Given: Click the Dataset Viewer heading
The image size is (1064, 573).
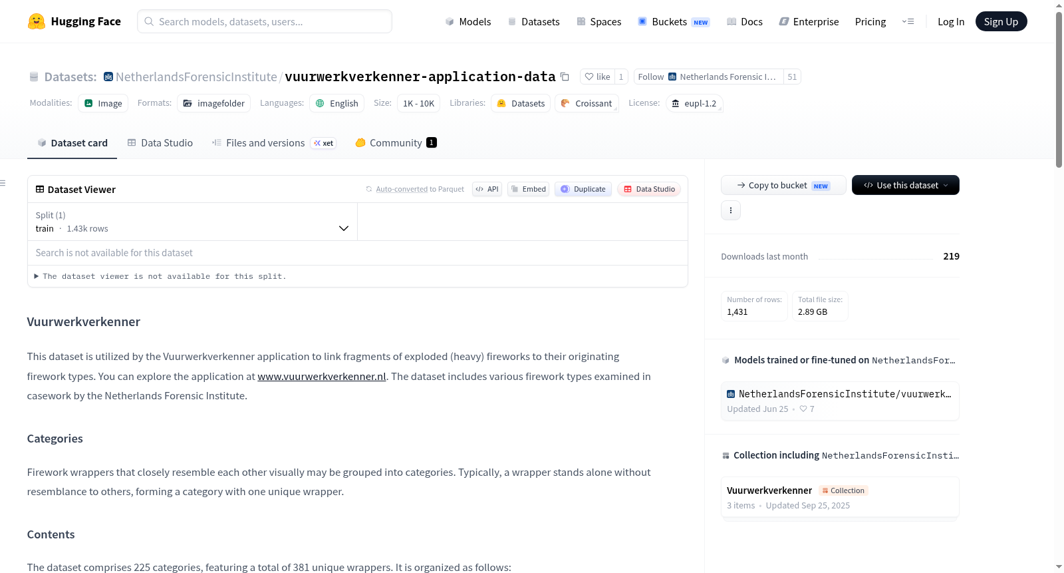Looking at the screenshot, I should pos(82,190).
